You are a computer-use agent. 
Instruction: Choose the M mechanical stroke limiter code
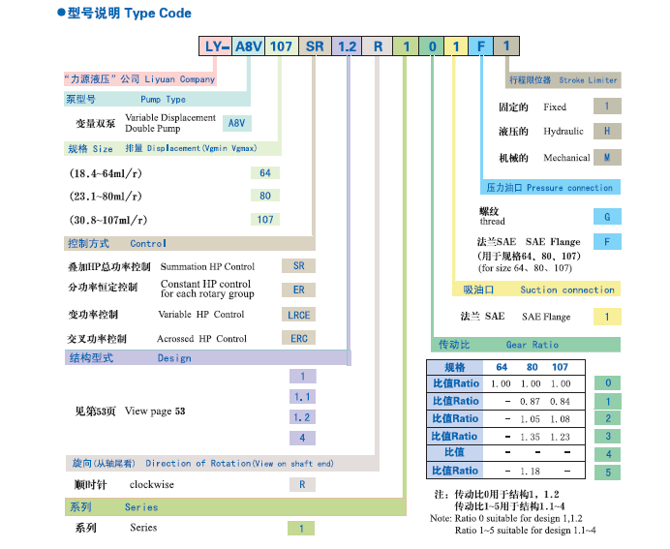pyautogui.click(x=606, y=157)
